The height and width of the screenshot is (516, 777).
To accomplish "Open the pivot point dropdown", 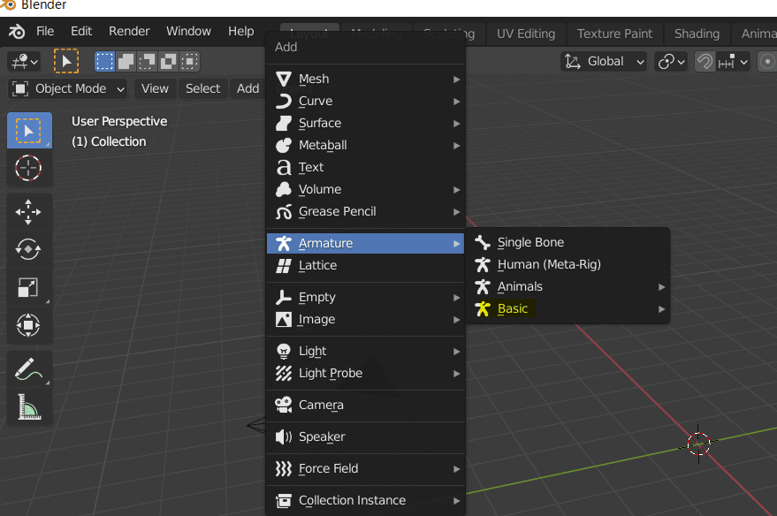I will pos(671,62).
